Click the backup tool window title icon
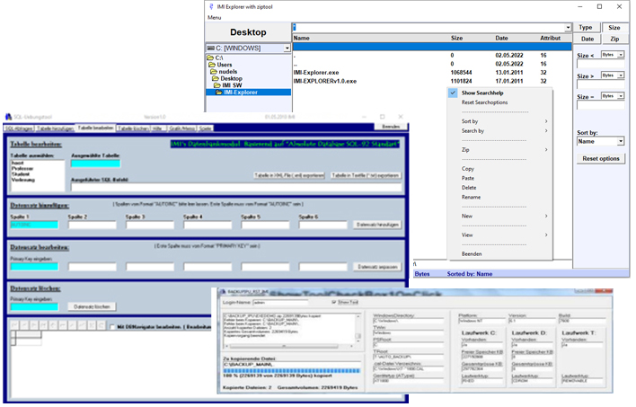636x407 pixels. (x=223, y=294)
